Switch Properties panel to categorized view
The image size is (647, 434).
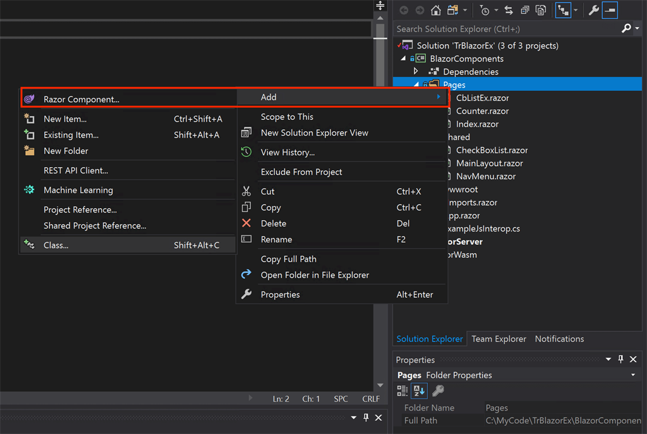coord(402,390)
